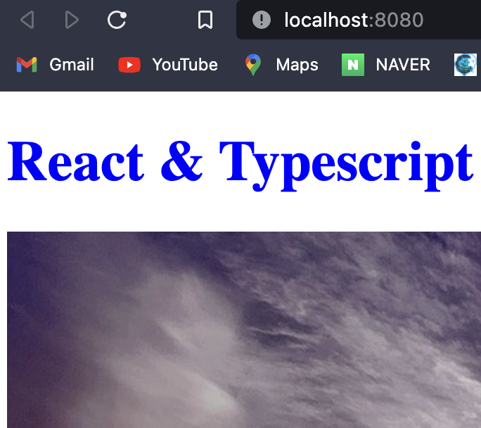Bookmark this page with the bookmark icon

[205, 20]
